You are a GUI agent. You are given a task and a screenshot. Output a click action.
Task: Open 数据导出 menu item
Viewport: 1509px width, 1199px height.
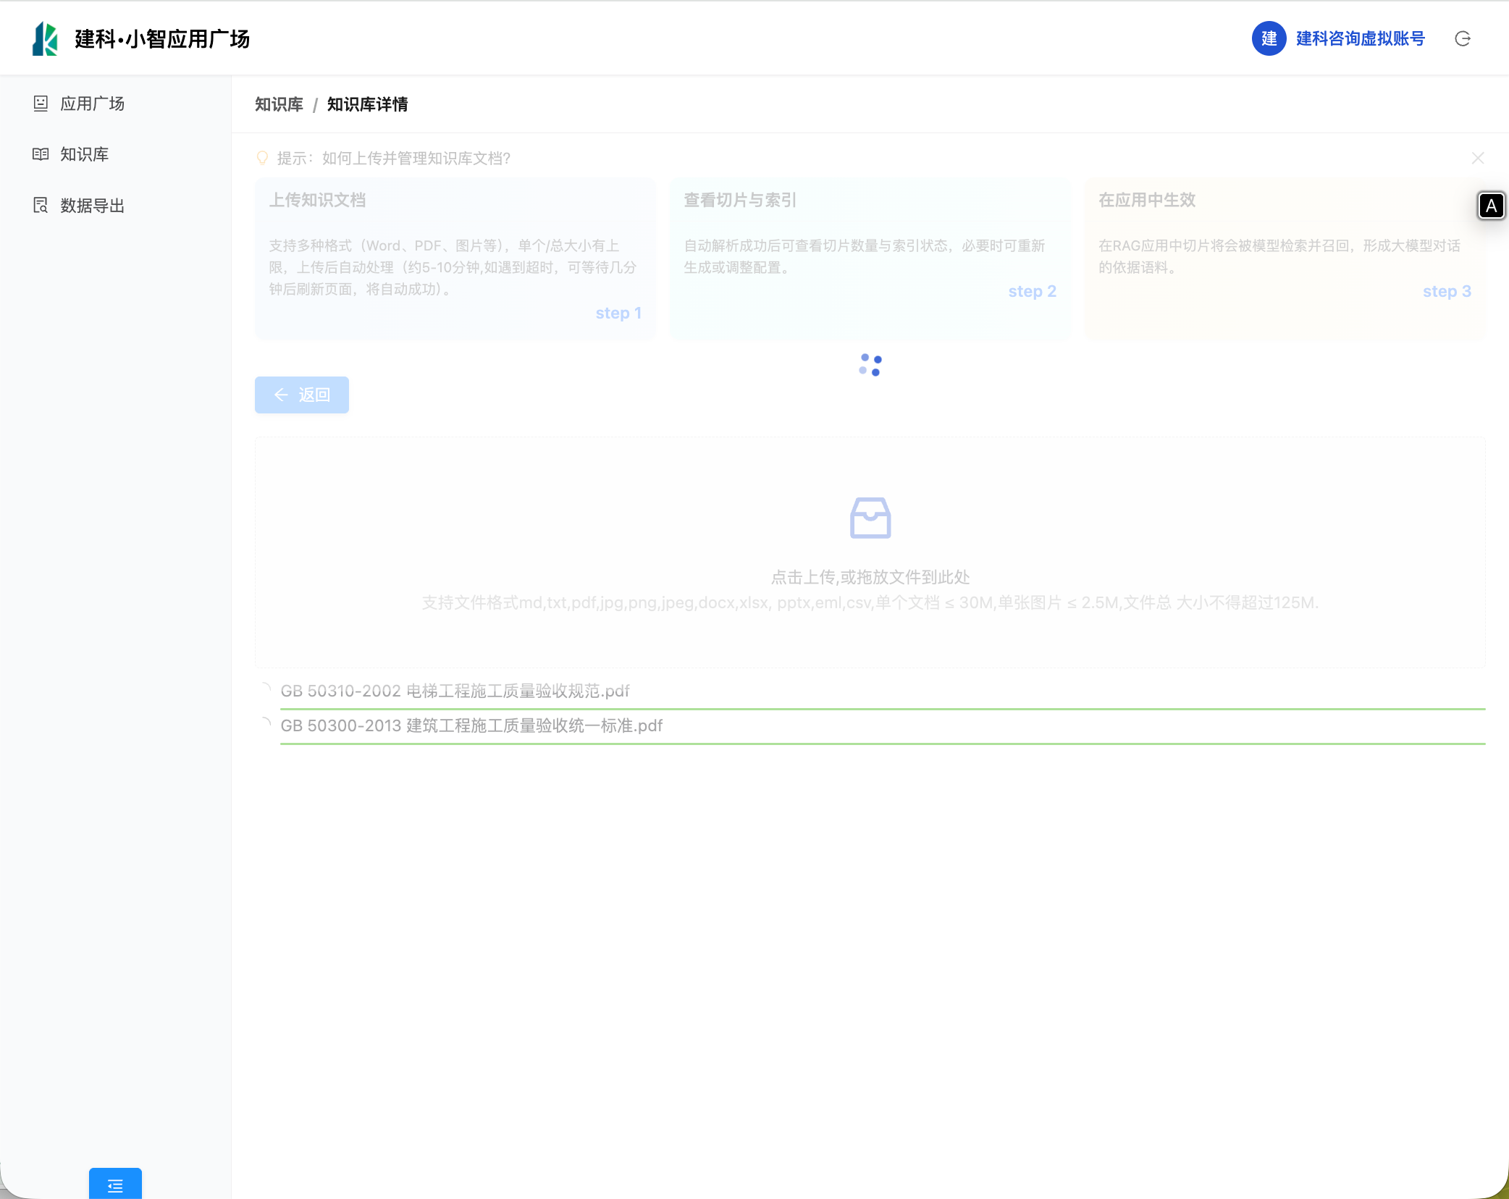[93, 206]
